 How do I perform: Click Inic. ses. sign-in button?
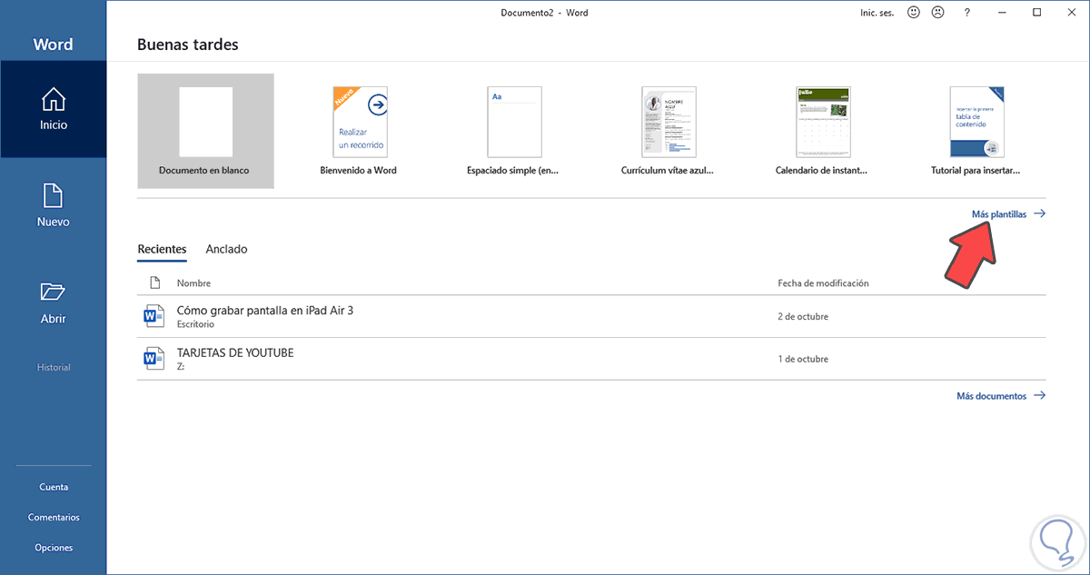tap(877, 13)
